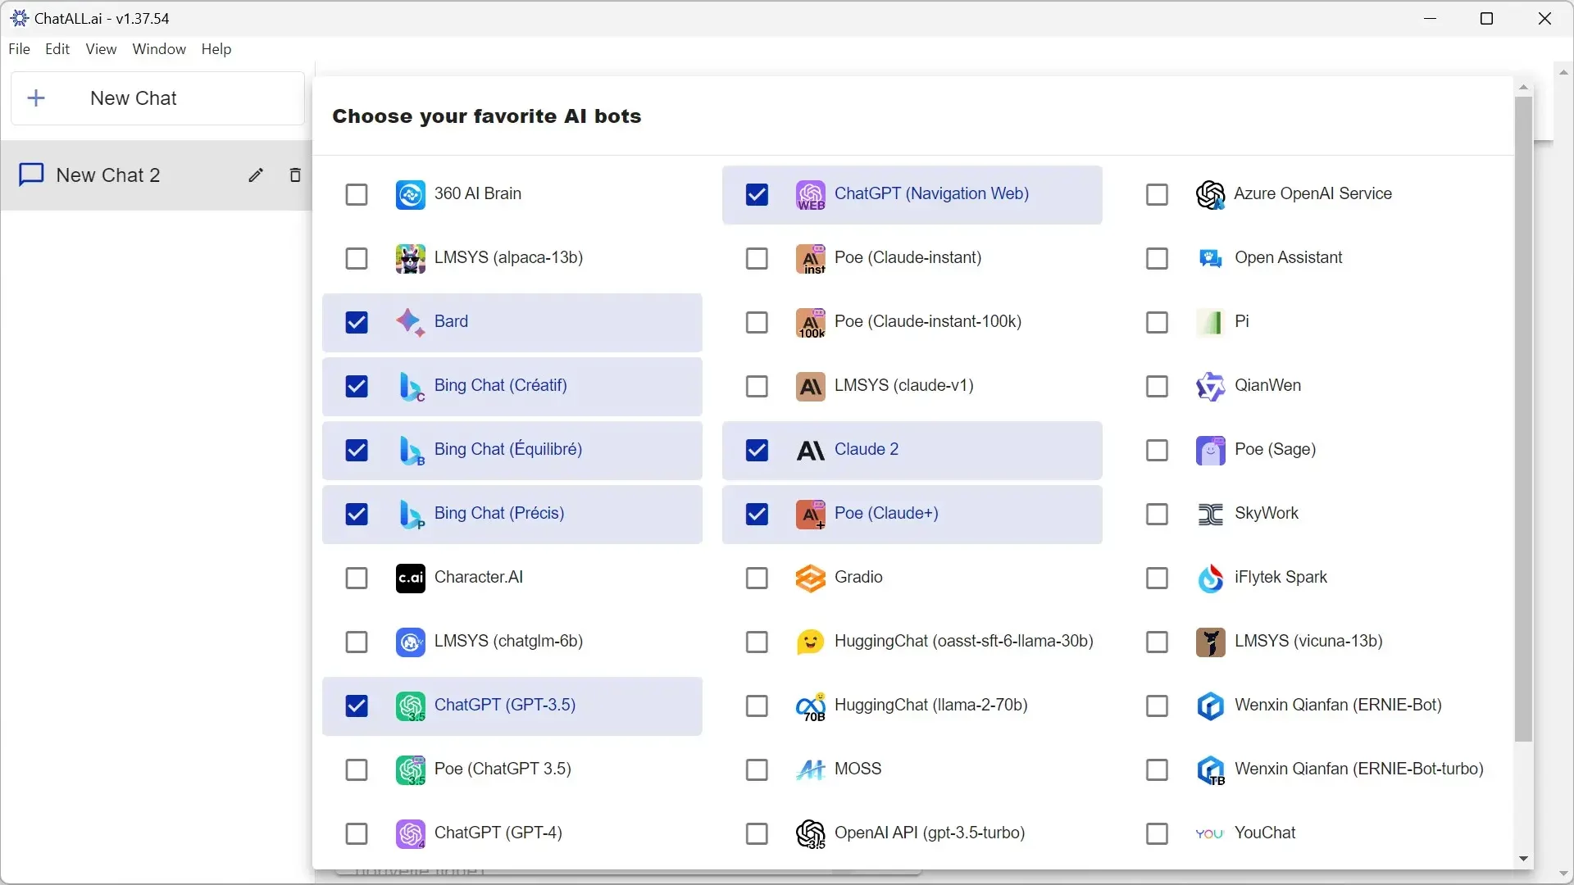Click the LMSYS chatglm-6b icon

(410, 642)
